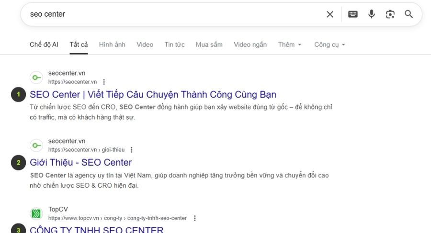This screenshot has height=233, width=431.
Task: Click seocenter.vn favicon of the gioi-thieu result
Action: [x=36, y=145]
